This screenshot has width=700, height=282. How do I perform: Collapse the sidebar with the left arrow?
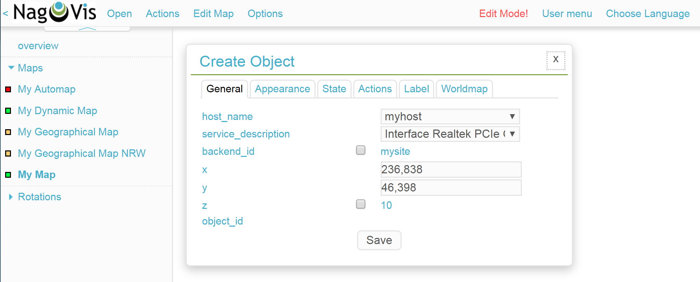pos(5,14)
